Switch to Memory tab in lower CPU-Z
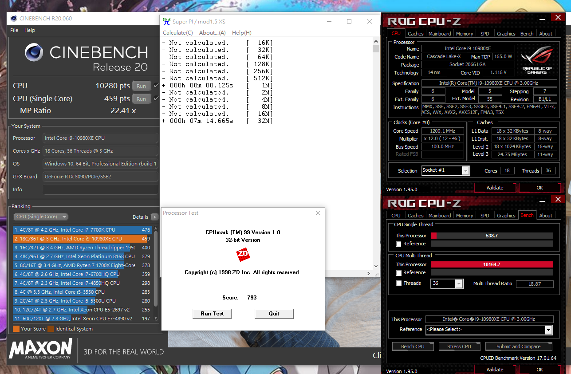Image resolution: width=571 pixels, height=374 pixels. [465, 216]
